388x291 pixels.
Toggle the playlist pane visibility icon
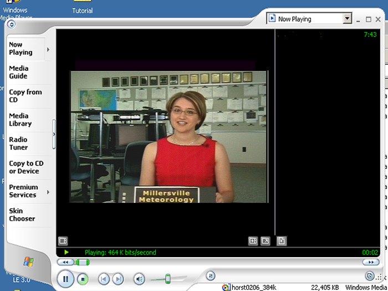(x=282, y=241)
